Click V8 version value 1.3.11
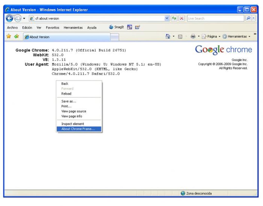This screenshot has height=206, width=263. pos(59,60)
